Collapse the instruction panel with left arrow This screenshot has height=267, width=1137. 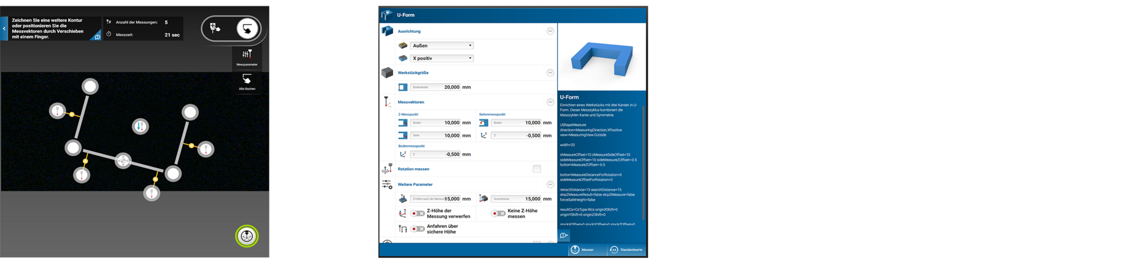(4, 28)
